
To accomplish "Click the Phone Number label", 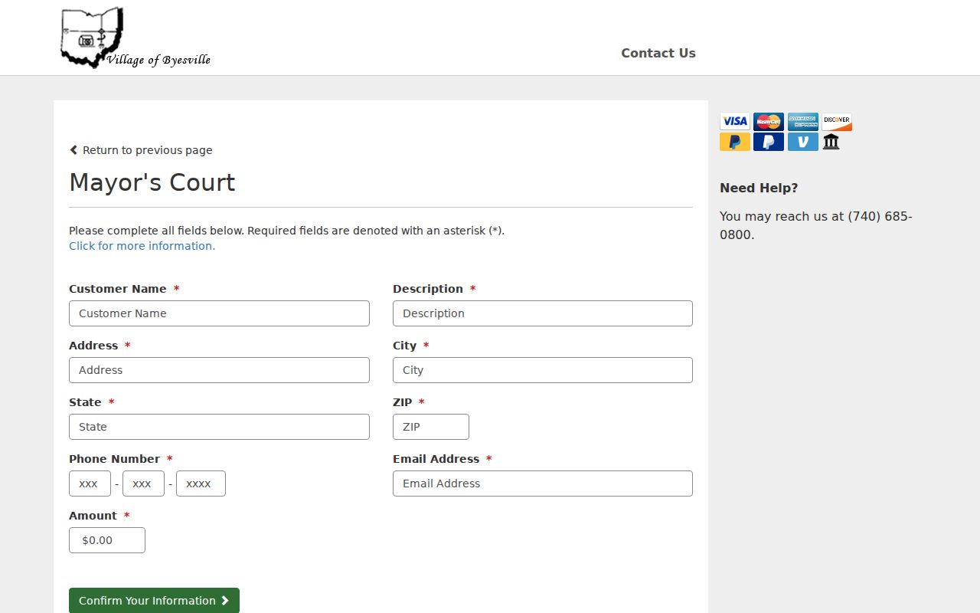I will (114, 459).
